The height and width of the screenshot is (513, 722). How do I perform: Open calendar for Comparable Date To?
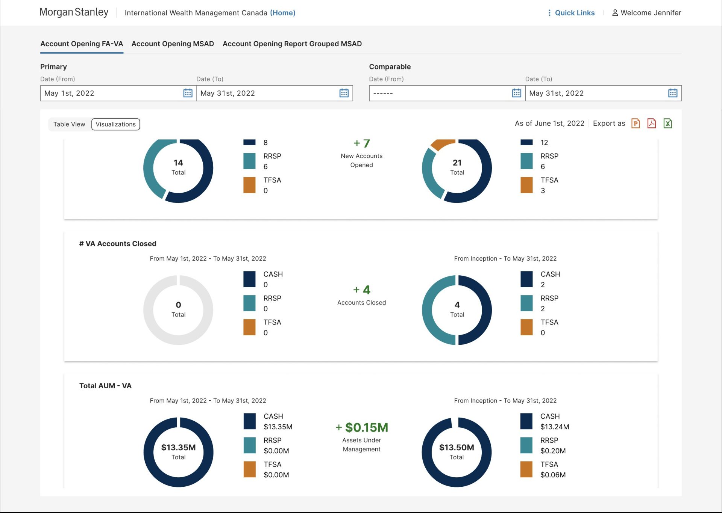[x=673, y=93]
